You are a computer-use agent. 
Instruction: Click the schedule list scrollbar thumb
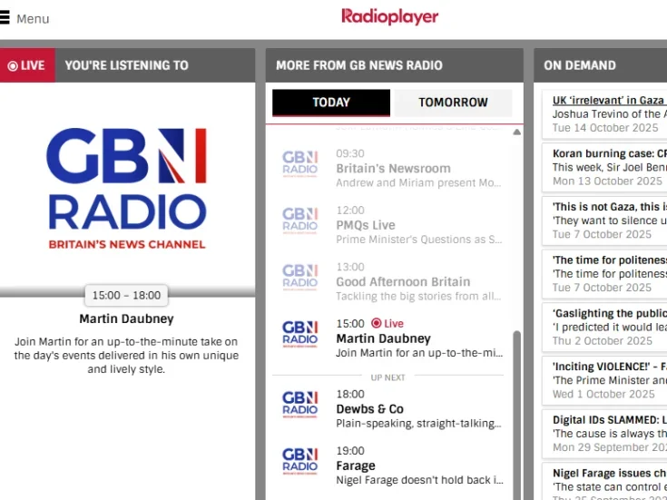517,415
